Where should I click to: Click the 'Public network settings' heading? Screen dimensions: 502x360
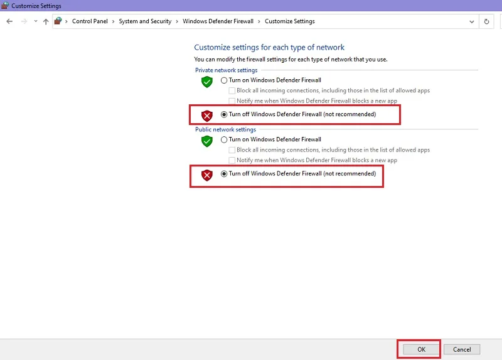click(x=225, y=129)
